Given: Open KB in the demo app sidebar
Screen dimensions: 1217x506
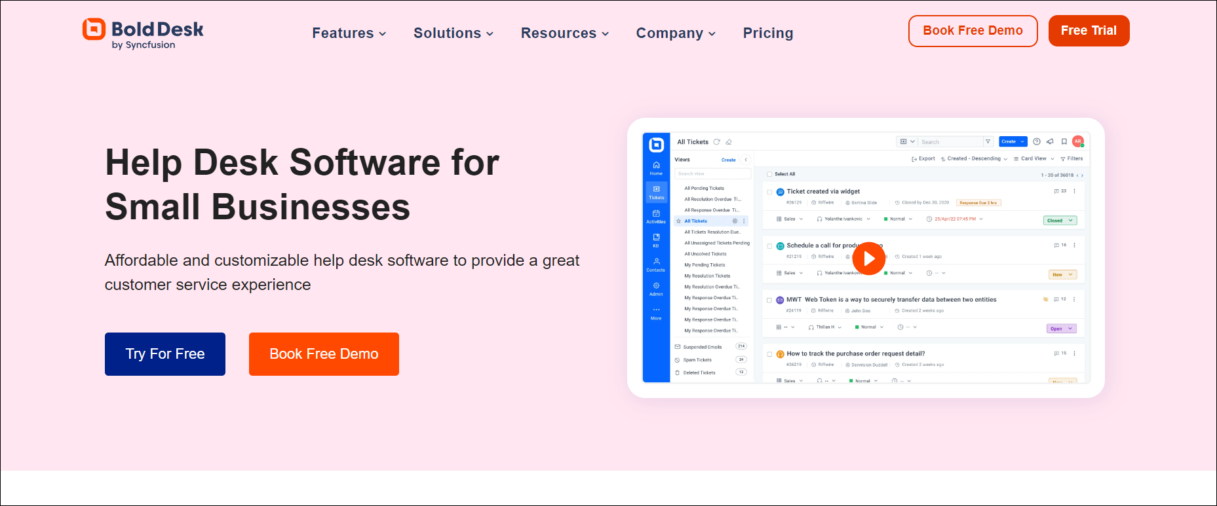Looking at the screenshot, I should [x=656, y=240].
